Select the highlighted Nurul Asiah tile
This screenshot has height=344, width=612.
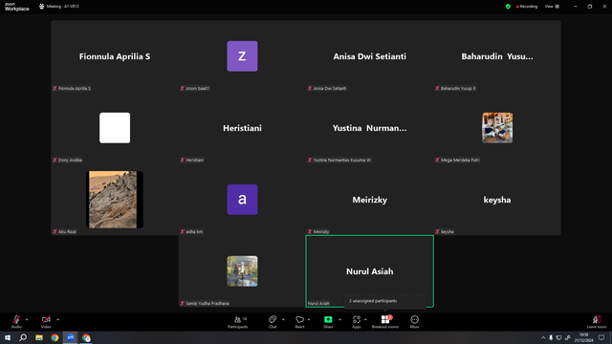coord(370,271)
